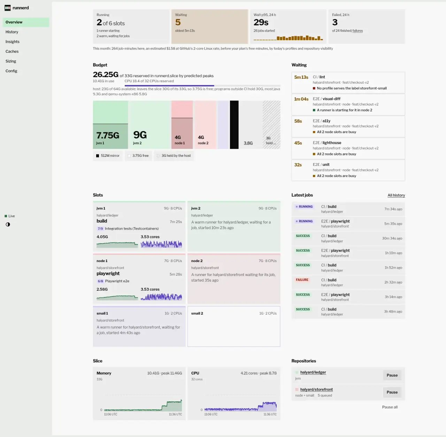446x437 pixels.
Task: Click the CPU reserved progress bar in Budget
Action: [202, 85]
